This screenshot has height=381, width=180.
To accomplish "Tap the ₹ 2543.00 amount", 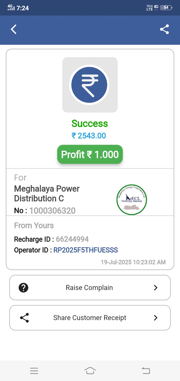I will 89,136.
